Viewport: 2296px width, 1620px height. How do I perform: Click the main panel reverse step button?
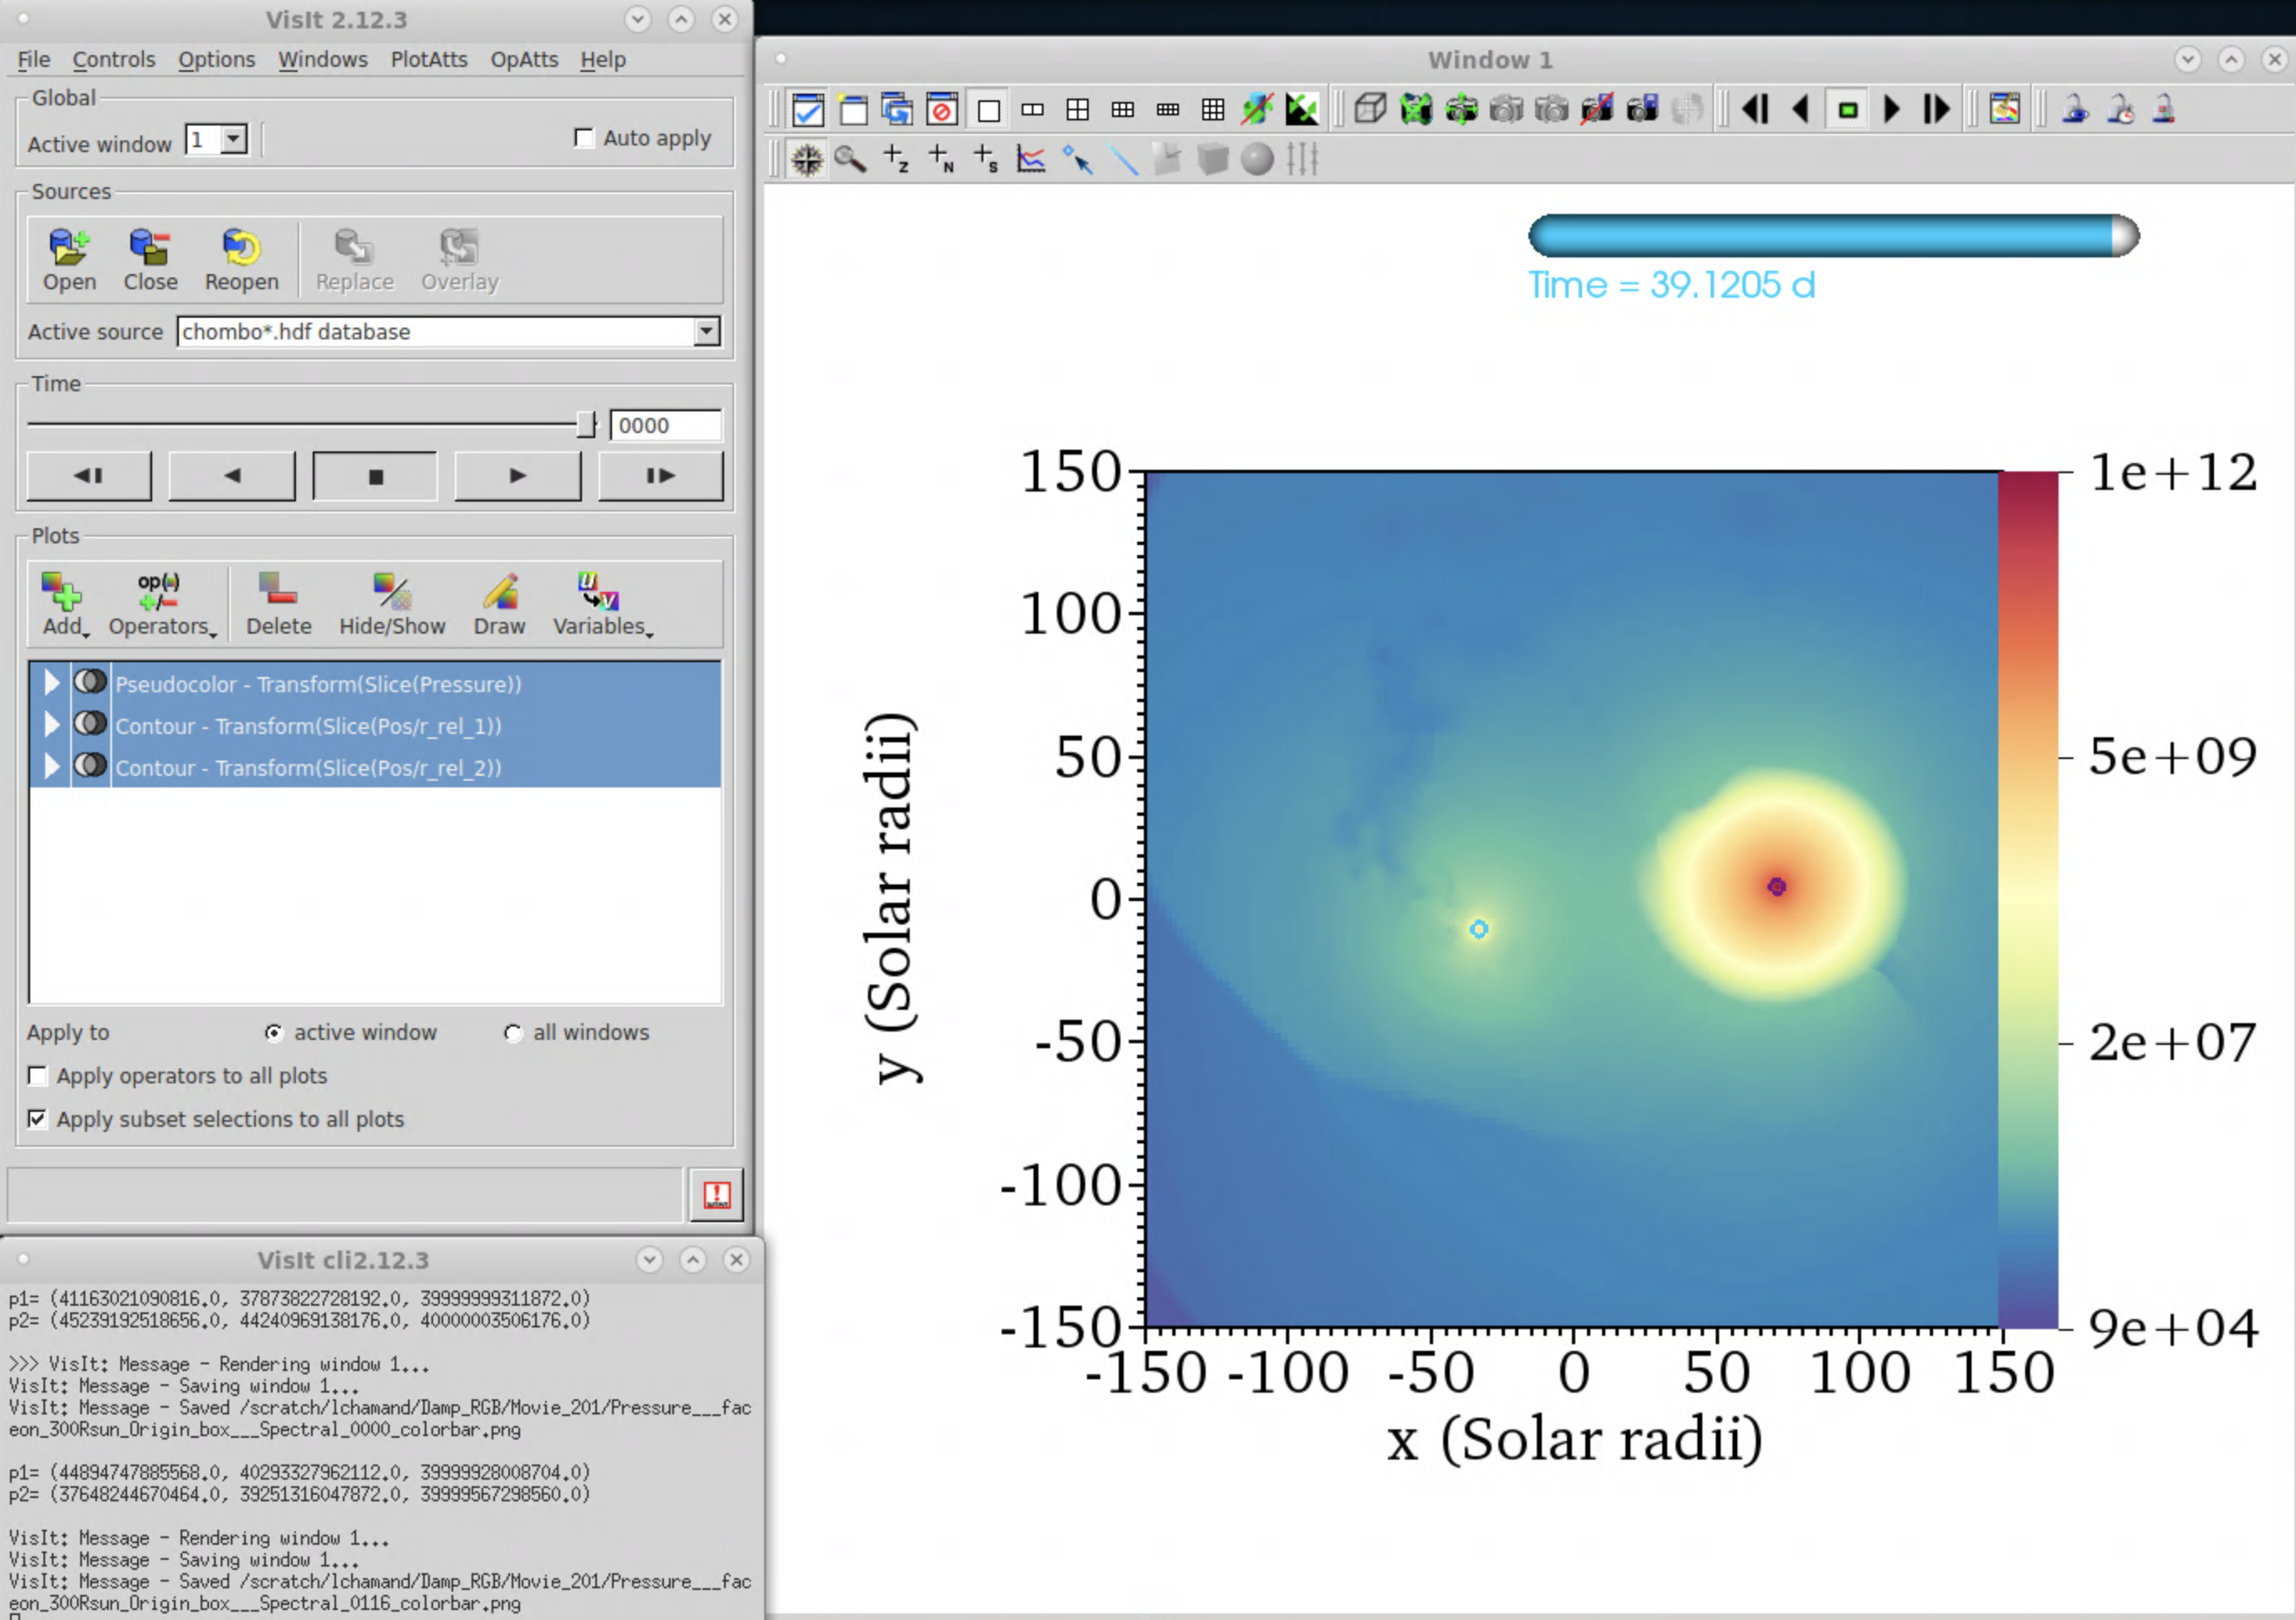89,476
